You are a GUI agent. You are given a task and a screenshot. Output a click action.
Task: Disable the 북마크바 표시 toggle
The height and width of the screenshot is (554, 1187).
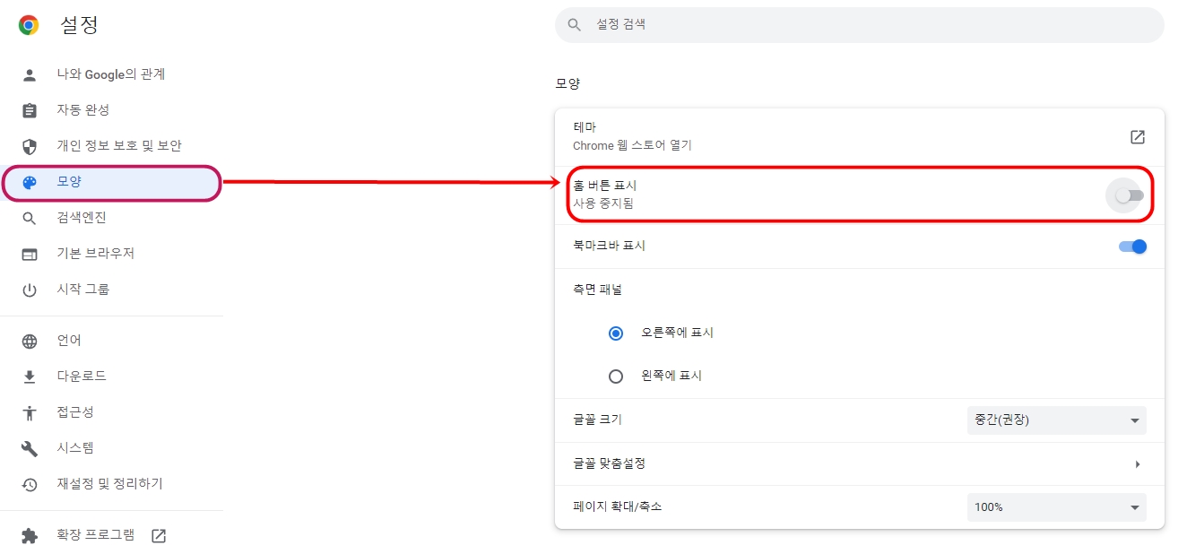point(1132,247)
